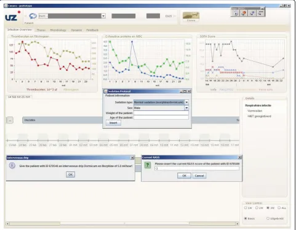Click OK in the Intervenous drip dialog

point(70,175)
